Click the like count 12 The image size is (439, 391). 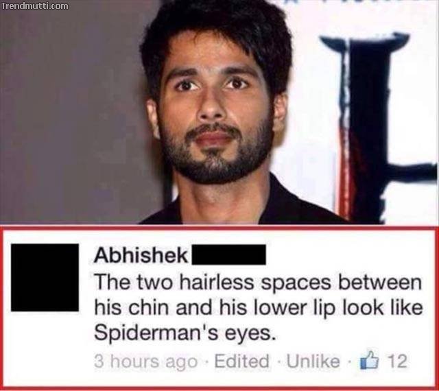[396, 361]
